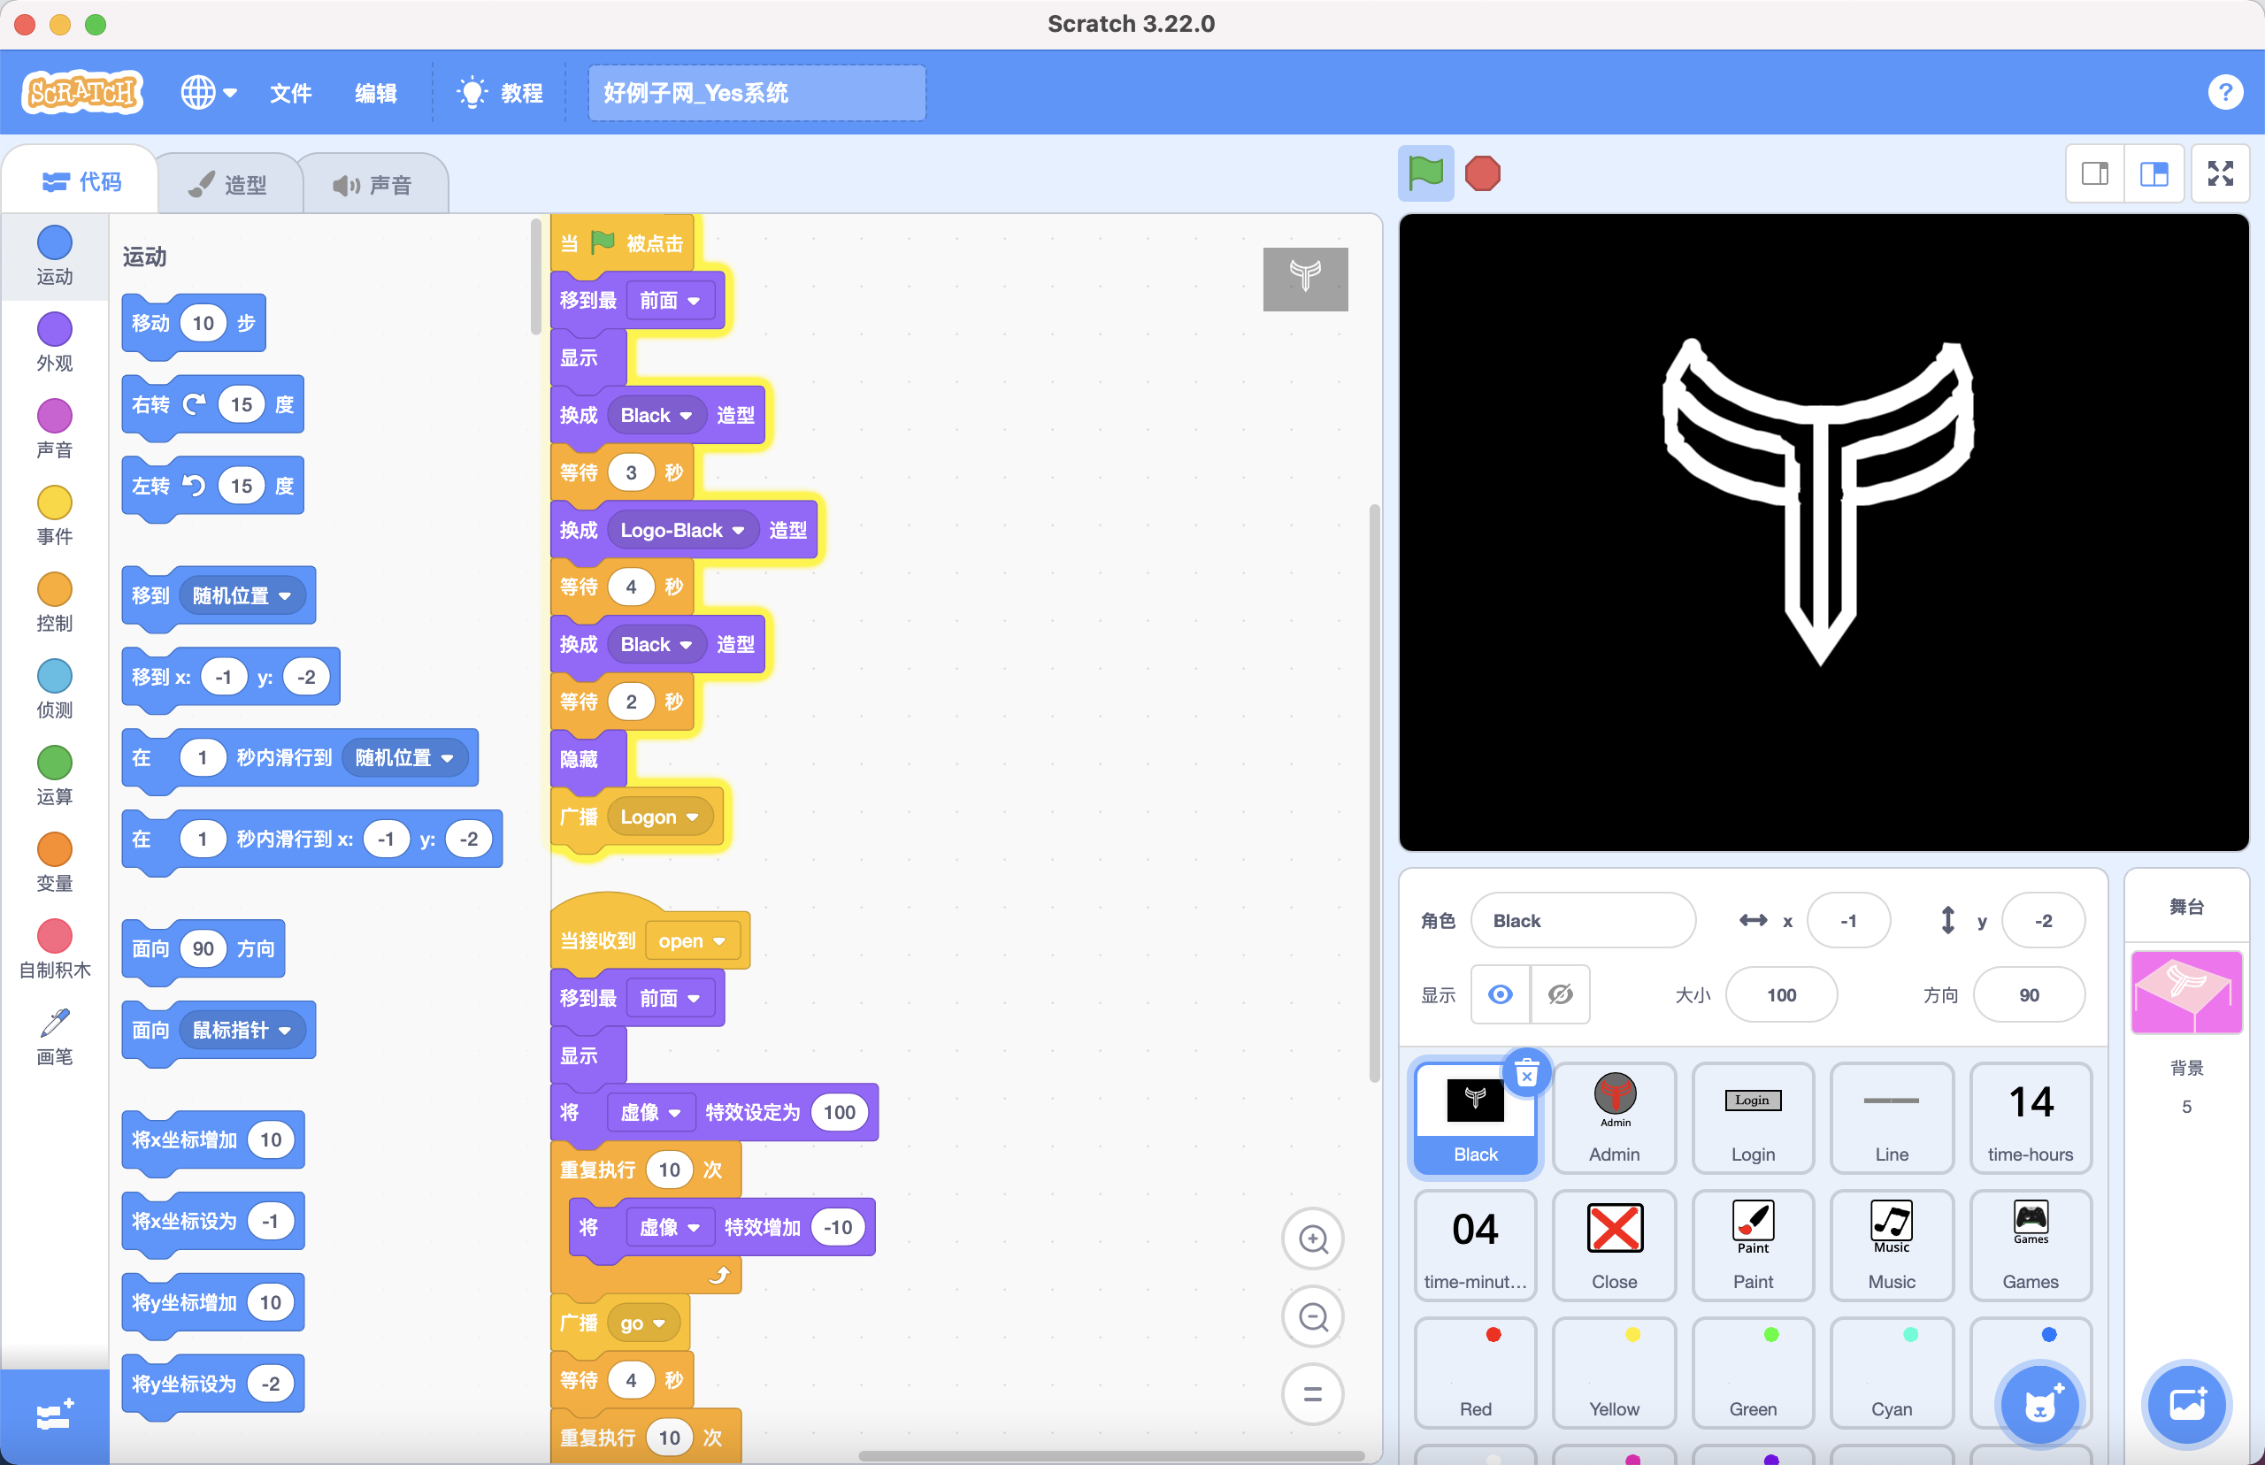Open the open message dropdown in 当接收到
The width and height of the screenshot is (2265, 1465).
(692, 940)
